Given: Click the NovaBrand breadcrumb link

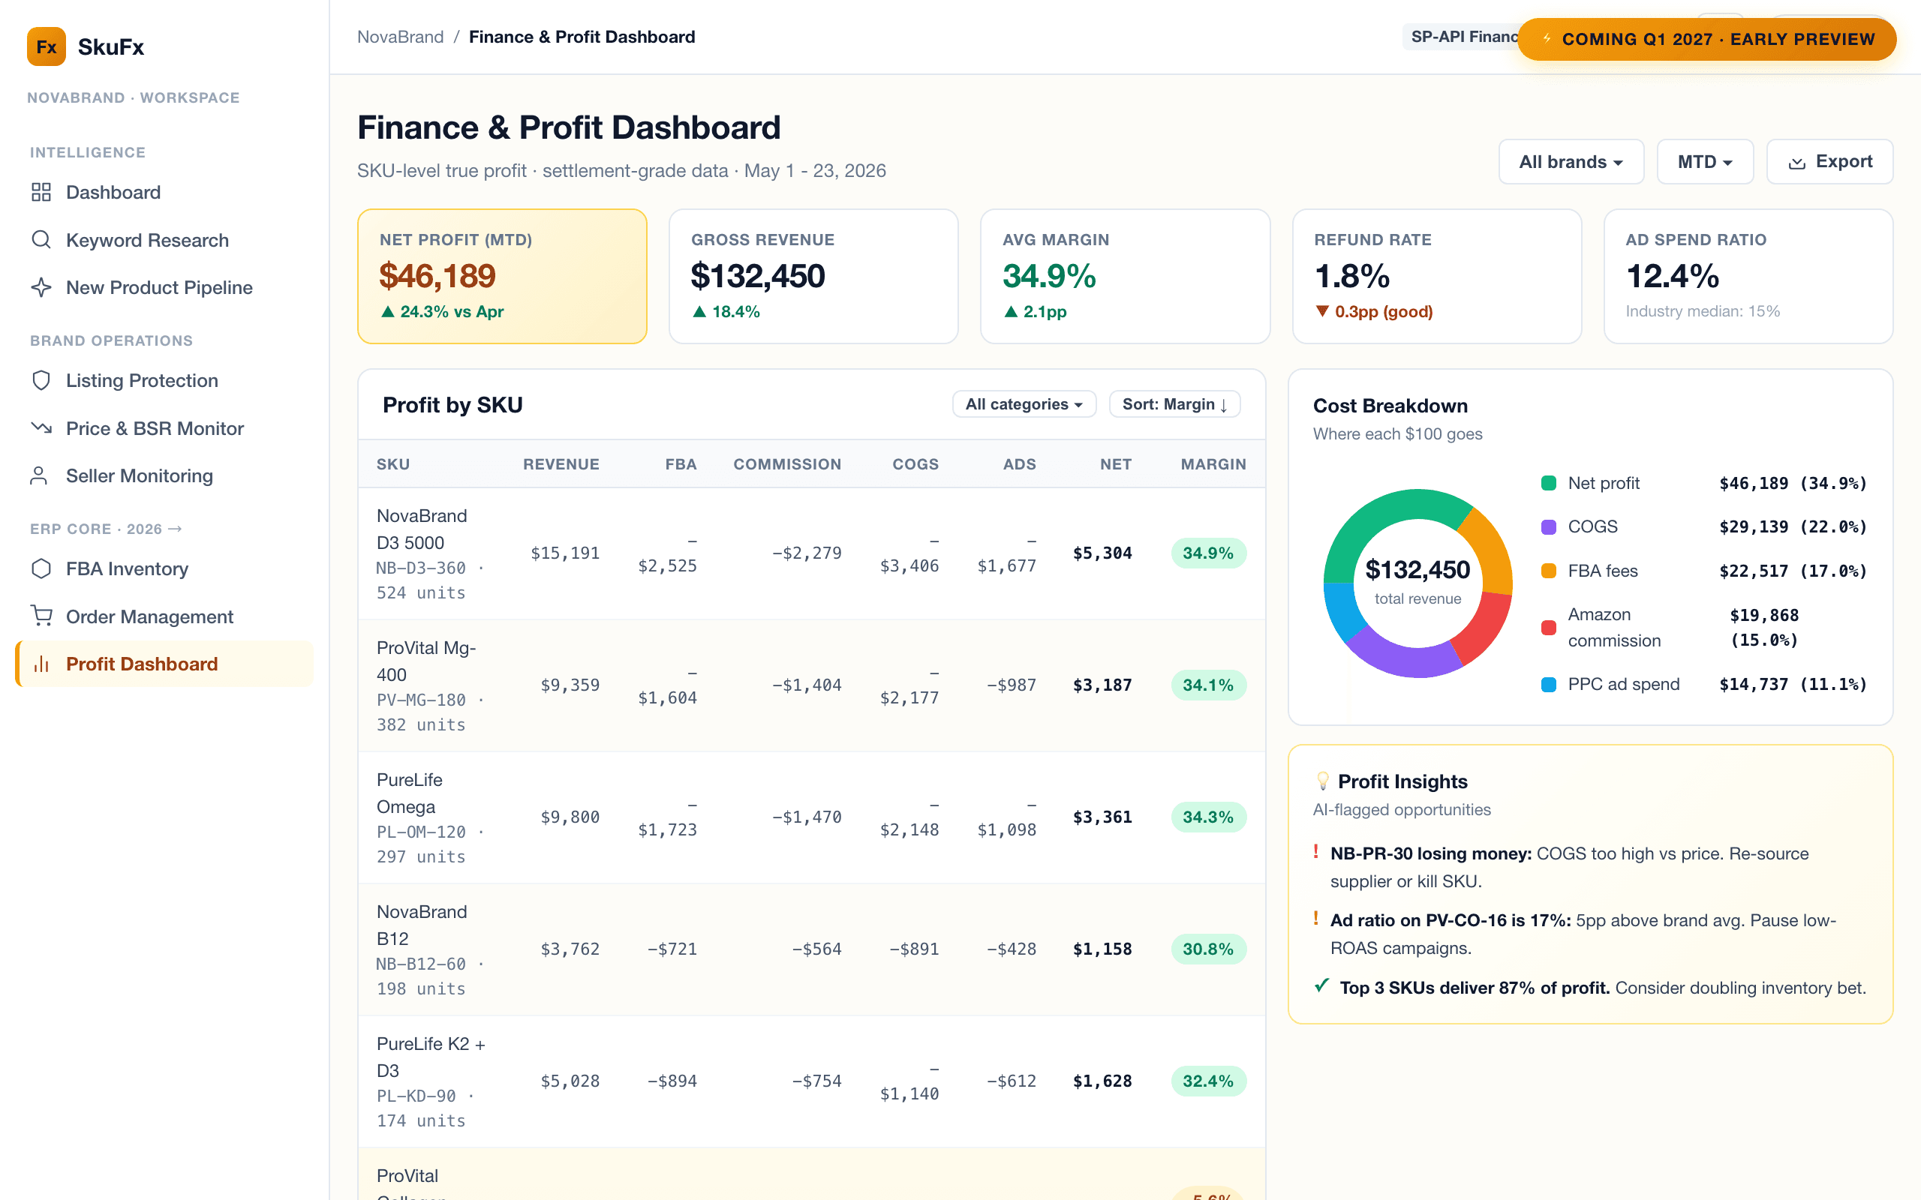Looking at the screenshot, I should pos(400,37).
